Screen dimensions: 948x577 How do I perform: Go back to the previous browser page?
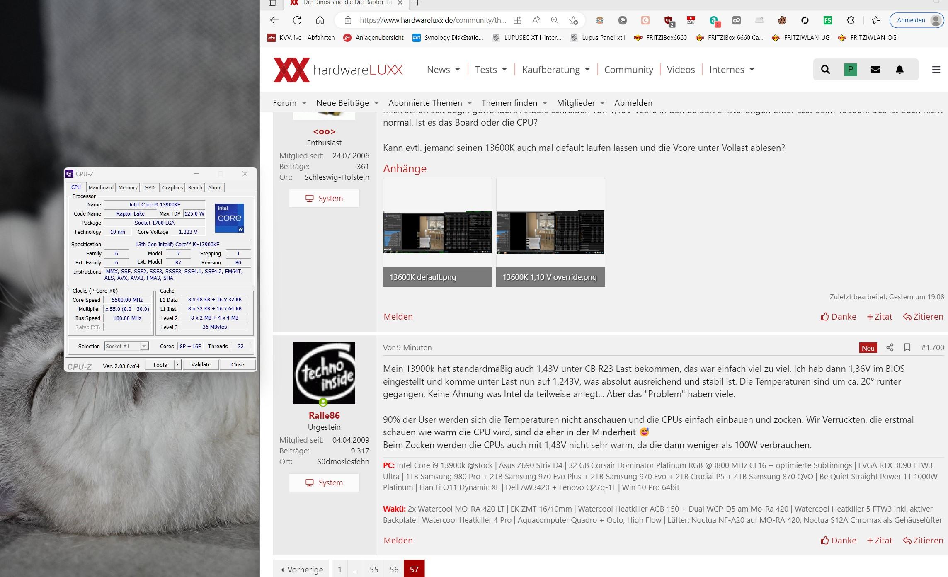click(274, 20)
